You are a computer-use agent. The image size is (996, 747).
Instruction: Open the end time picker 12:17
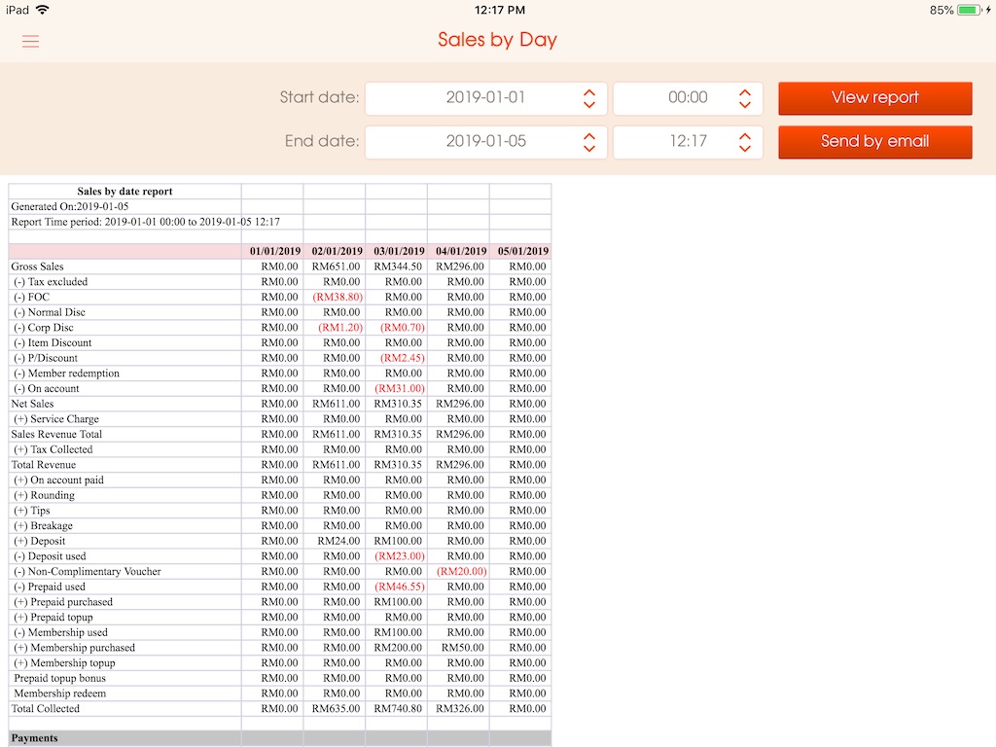(688, 142)
